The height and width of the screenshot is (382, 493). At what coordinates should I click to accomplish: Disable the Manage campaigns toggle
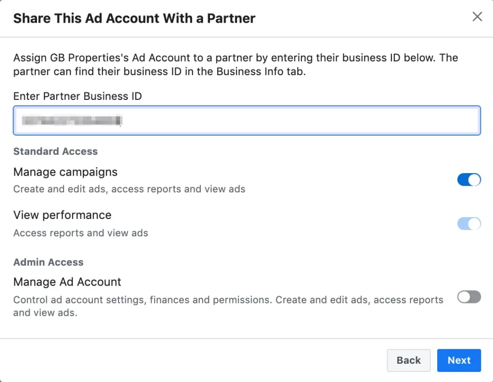coord(469,180)
